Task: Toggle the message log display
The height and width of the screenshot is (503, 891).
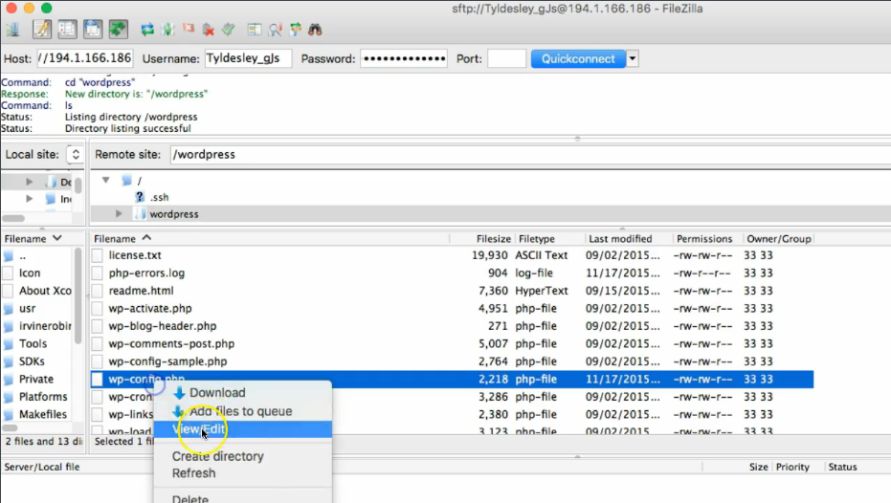Action: [42, 29]
